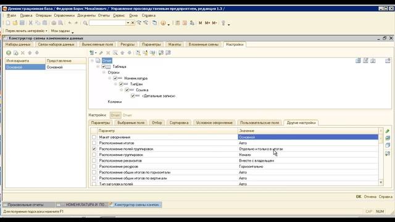Click the Find magnifier icon beside search field
This screenshot has width=395, height=222.
85,23
